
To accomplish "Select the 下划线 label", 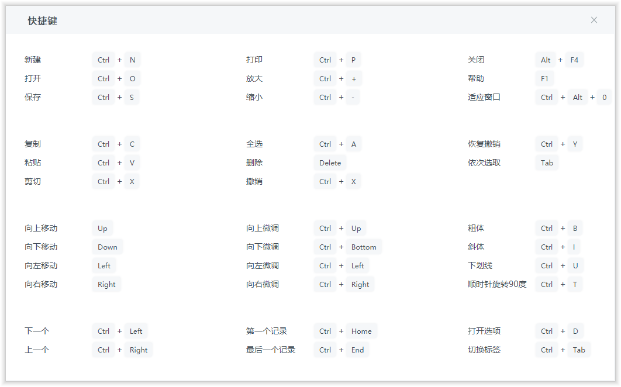I will coord(480,265).
